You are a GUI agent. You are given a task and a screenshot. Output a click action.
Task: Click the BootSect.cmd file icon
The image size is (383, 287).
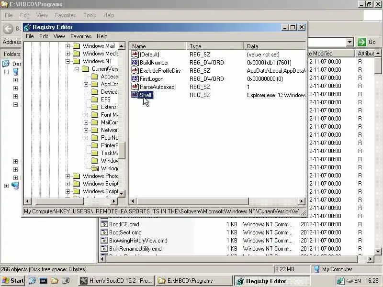pos(104,232)
